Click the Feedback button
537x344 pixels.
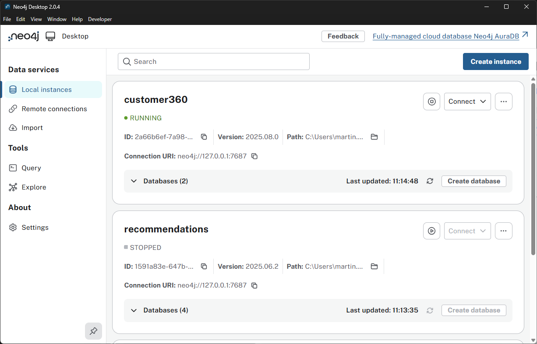point(343,36)
